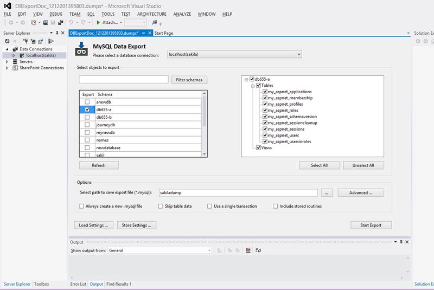Pin the Output panel
Viewport: 434px width, 290px height.
(x=401, y=242)
